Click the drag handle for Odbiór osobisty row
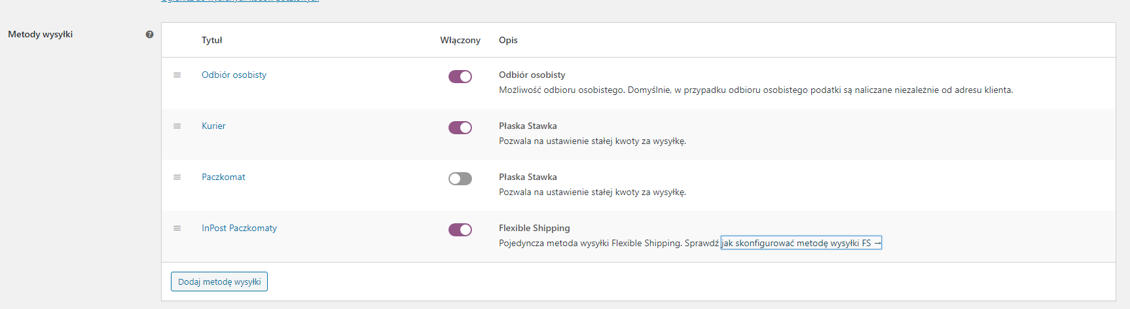The height and width of the screenshot is (309, 1130). click(177, 75)
